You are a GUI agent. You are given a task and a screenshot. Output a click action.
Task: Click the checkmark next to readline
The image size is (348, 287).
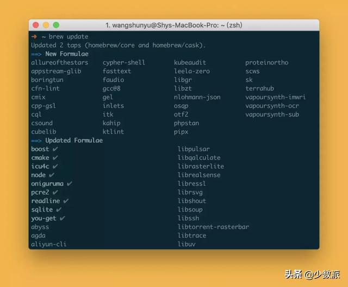66,201
